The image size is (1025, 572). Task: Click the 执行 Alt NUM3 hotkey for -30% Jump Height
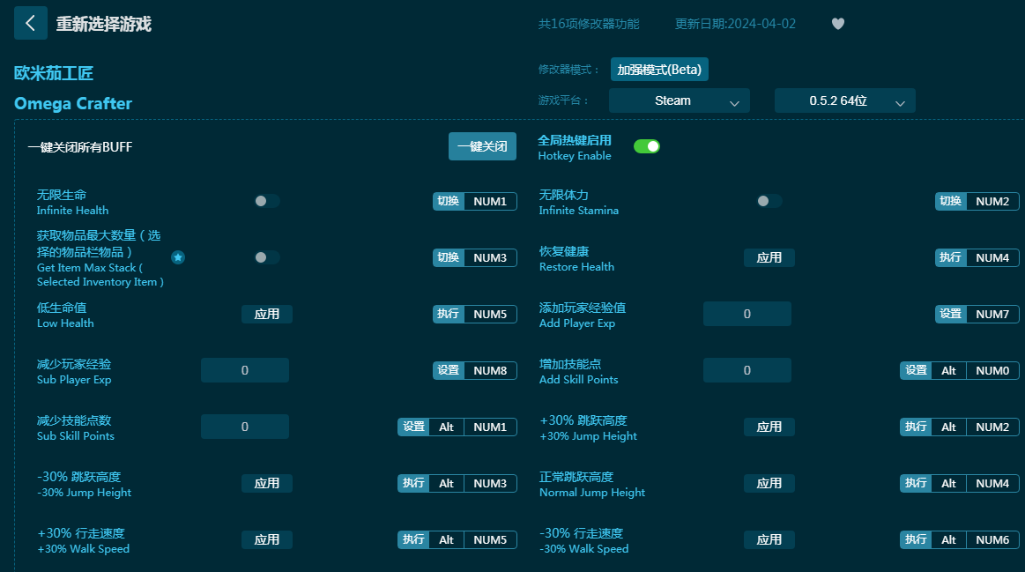pyautogui.click(x=457, y=483)
